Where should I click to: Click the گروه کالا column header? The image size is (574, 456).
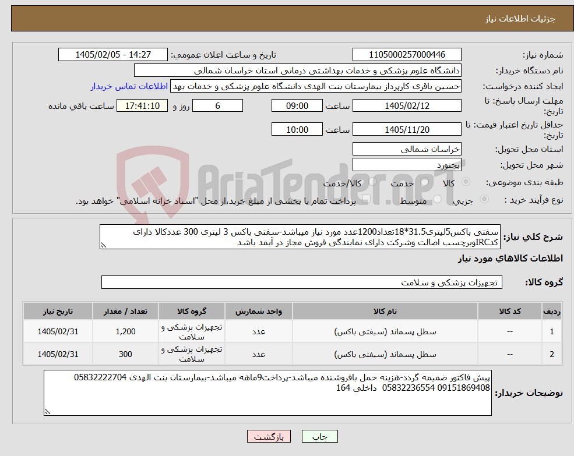192,311
